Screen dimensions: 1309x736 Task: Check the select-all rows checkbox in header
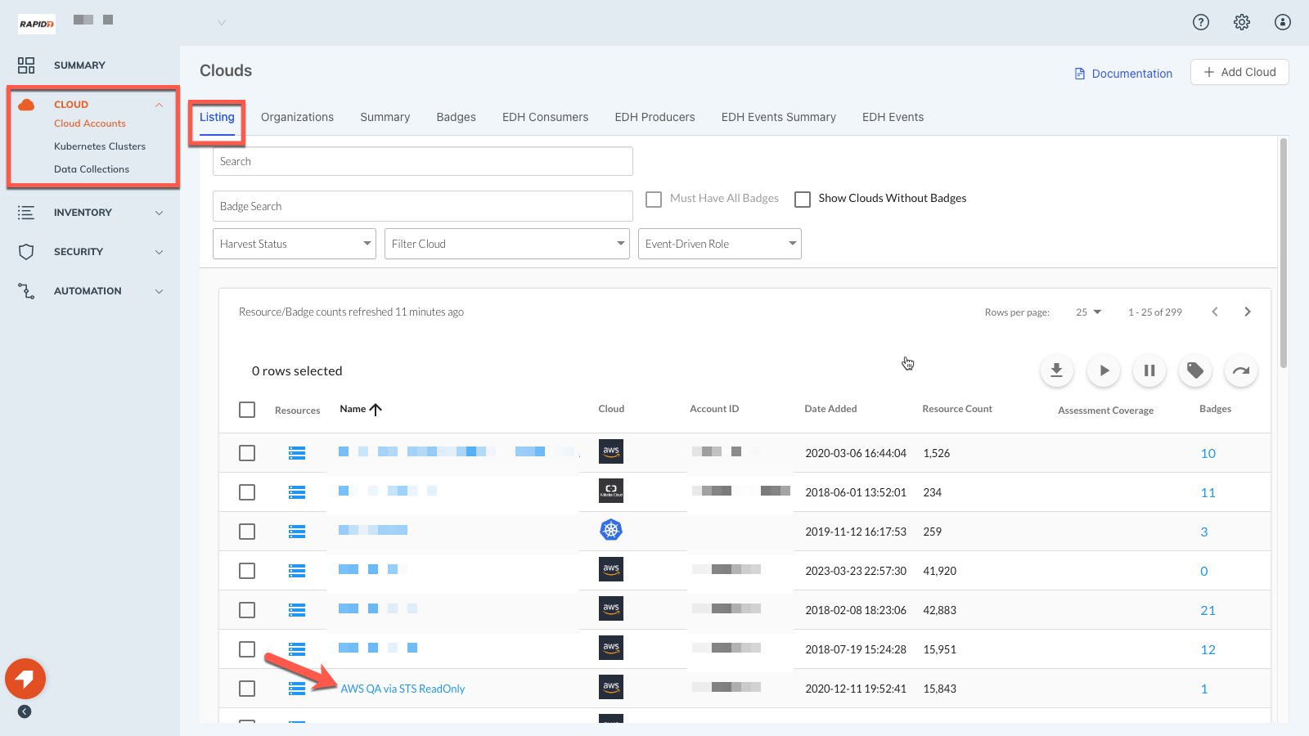click(247, 410)
